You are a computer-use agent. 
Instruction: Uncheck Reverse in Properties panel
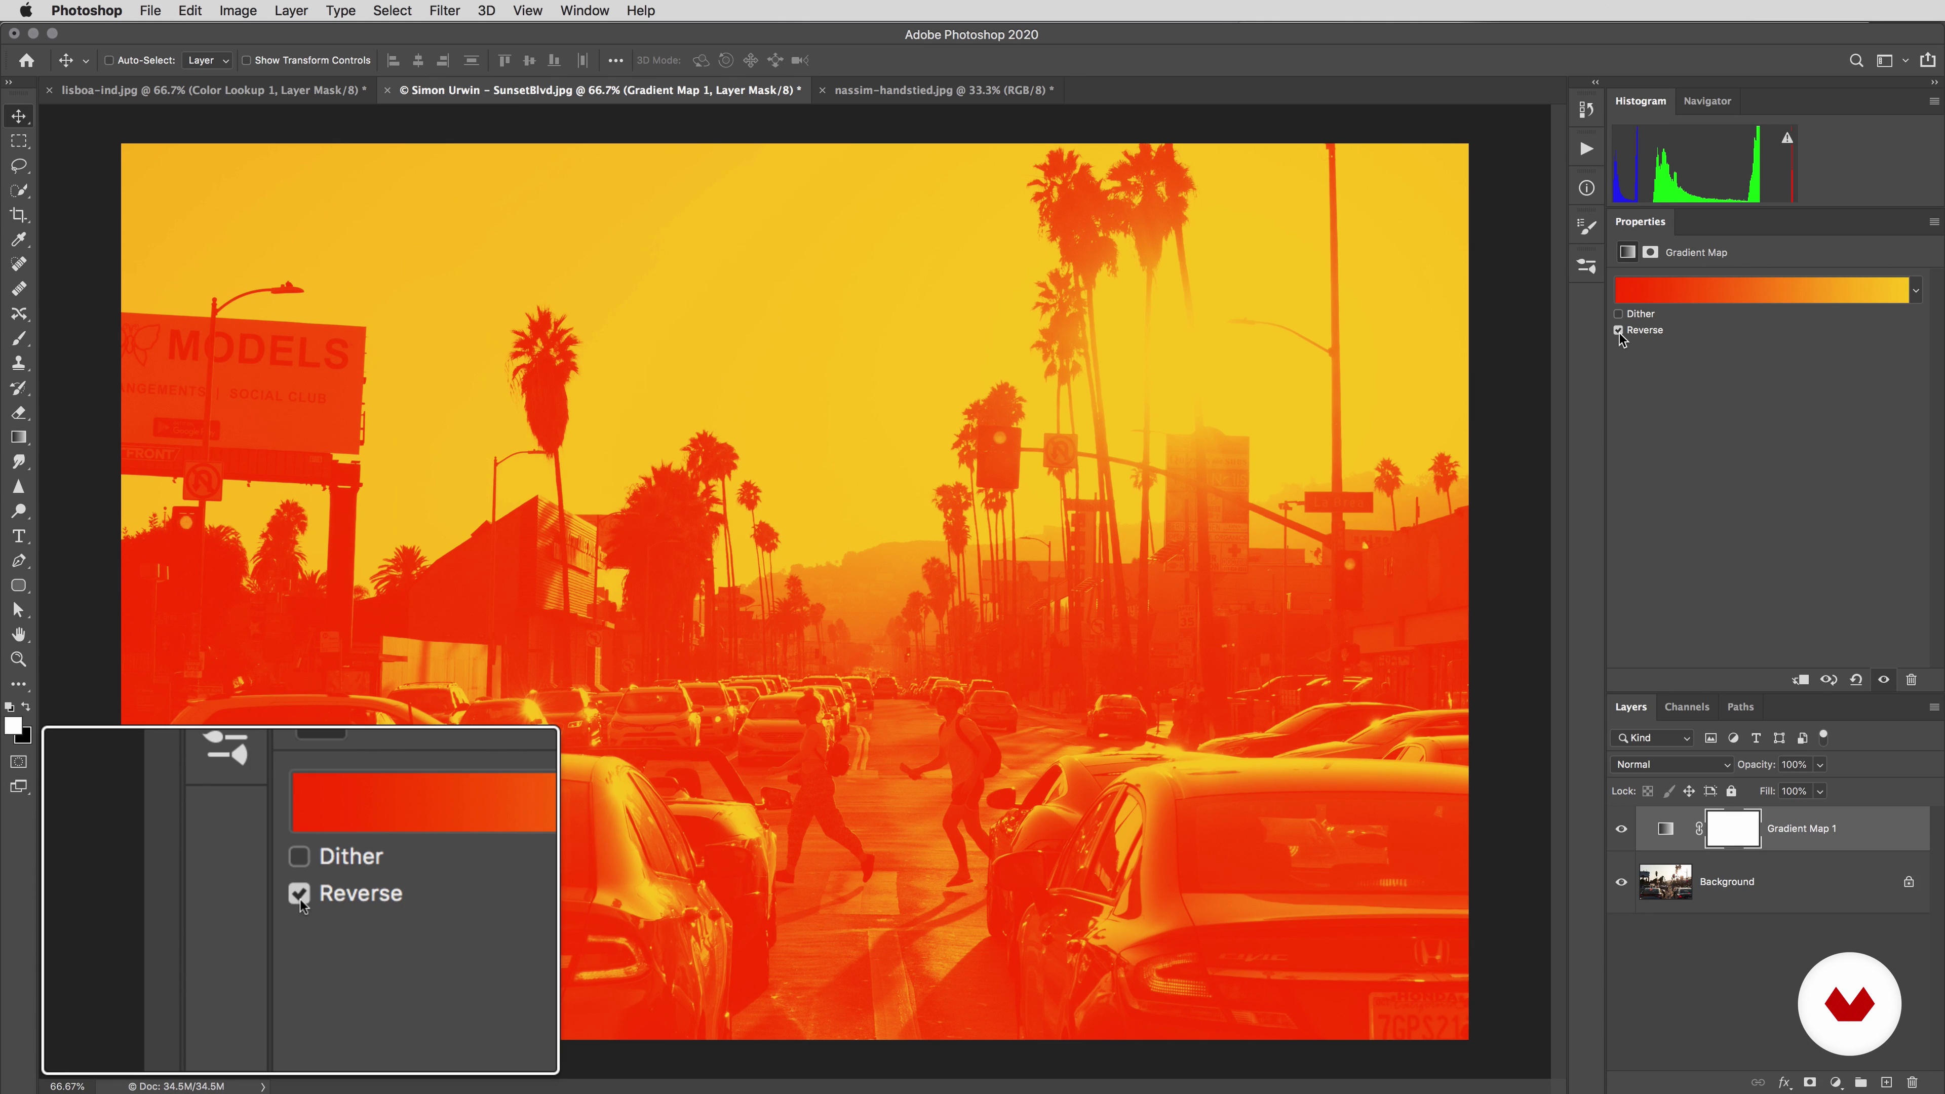click(1618, 330)
